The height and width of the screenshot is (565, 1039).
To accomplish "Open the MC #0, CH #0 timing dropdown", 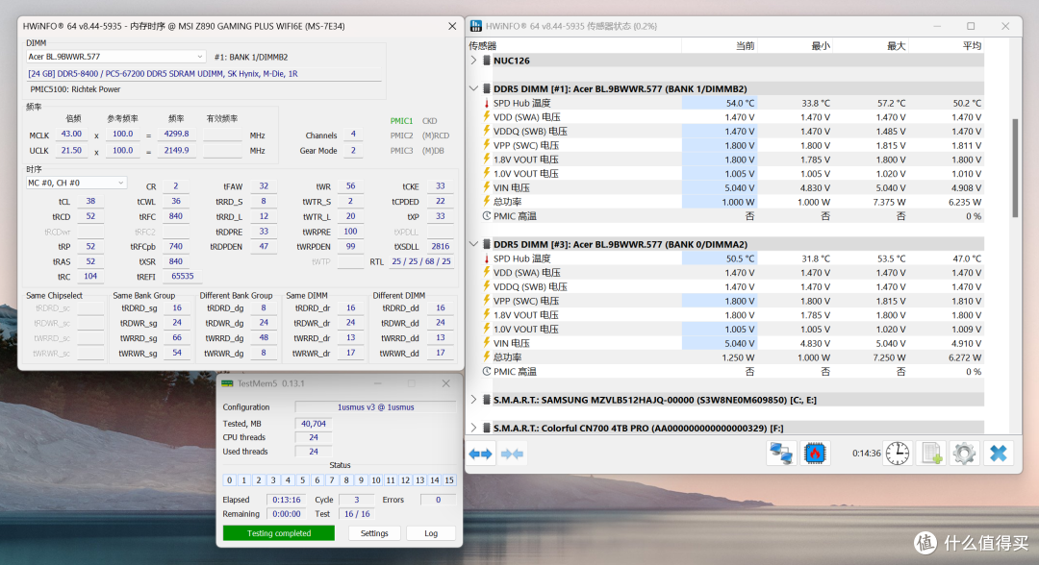I will pos(76,183).
